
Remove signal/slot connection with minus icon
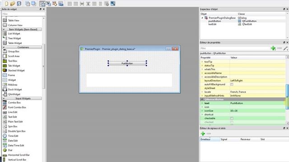click(x=209, y=134)
